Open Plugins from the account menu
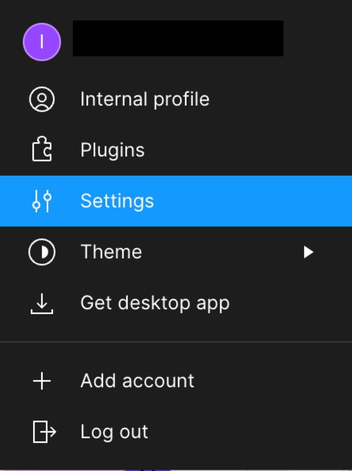The height and width of the screenshot is (471, 352). pos(113,150)
